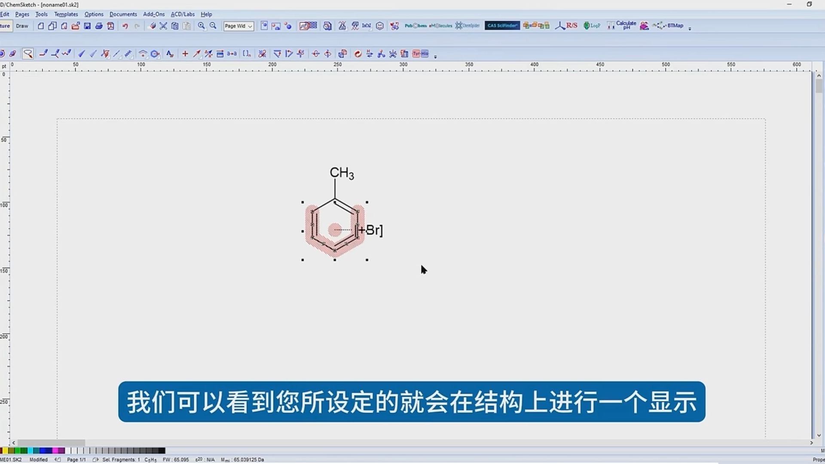The height and width of the screenshot is (464, 825).
Task: Click the Open file folder icon
Action: pos(76,26)
